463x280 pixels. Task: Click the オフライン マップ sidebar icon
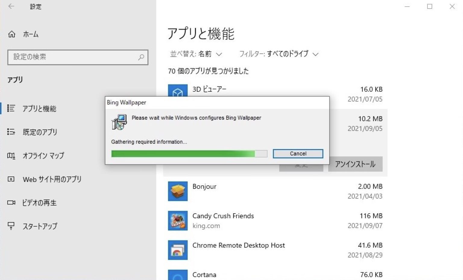[x=11, y=156]
